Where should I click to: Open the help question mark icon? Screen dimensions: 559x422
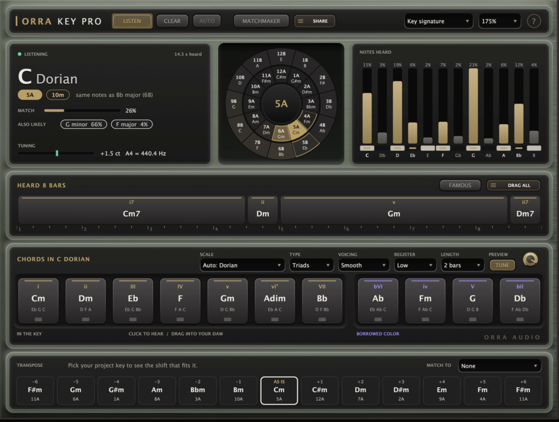point(533,21)
